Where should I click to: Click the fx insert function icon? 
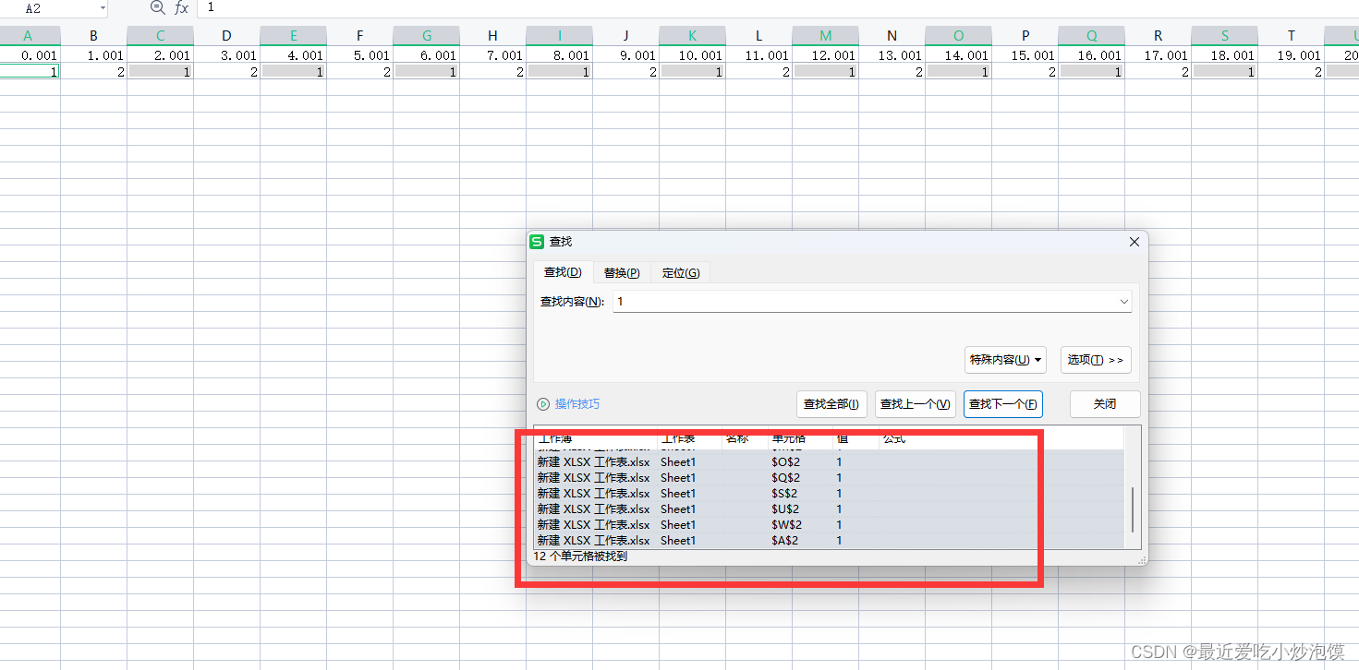tap(181, 8)
